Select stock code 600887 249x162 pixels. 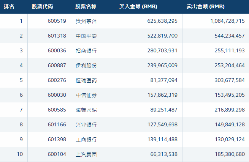[x=57, y=65]
